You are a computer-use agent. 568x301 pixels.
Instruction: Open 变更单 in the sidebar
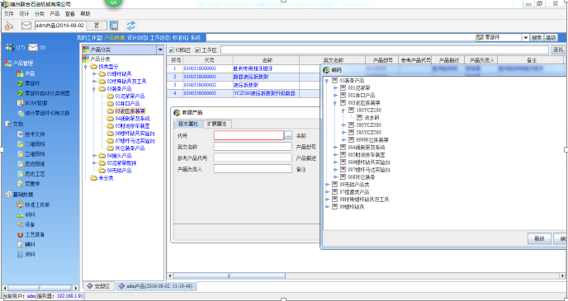point(32,184)
